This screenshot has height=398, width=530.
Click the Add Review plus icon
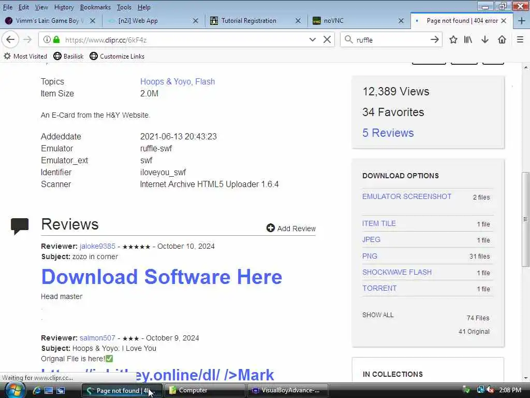[270, 228]
